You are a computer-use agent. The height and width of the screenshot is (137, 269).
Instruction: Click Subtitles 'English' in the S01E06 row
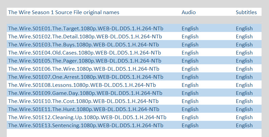point(244,69)
